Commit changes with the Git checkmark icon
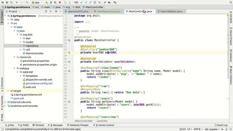Viewport: 233px width, 131px height. click(86, 3)
